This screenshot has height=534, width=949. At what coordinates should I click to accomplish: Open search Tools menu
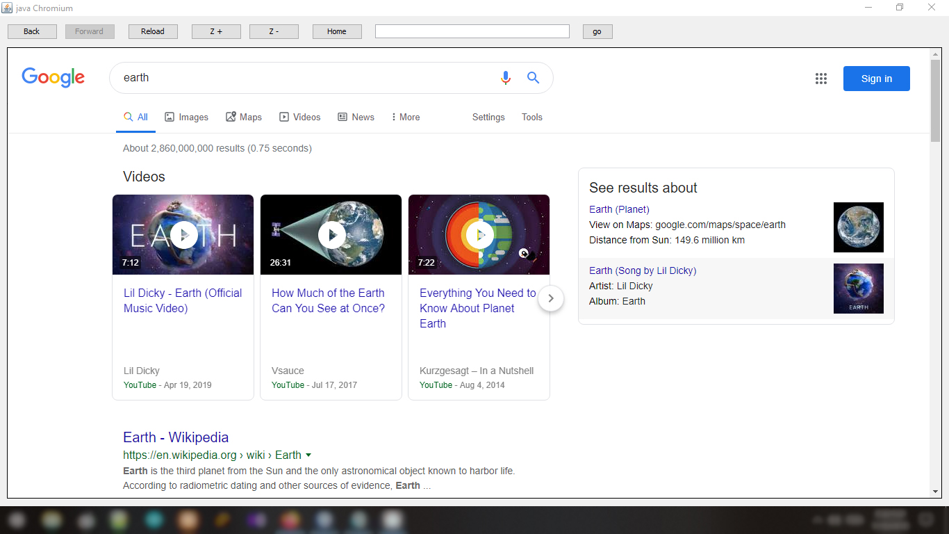coord(532,117)
